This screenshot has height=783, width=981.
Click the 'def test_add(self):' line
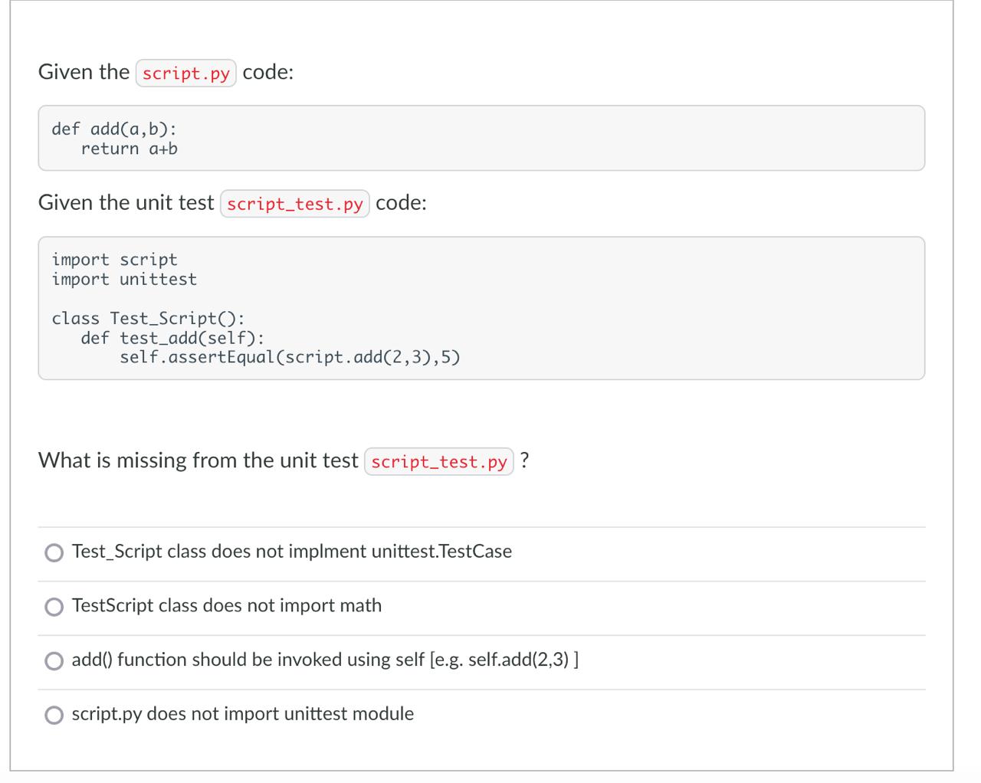172,337
